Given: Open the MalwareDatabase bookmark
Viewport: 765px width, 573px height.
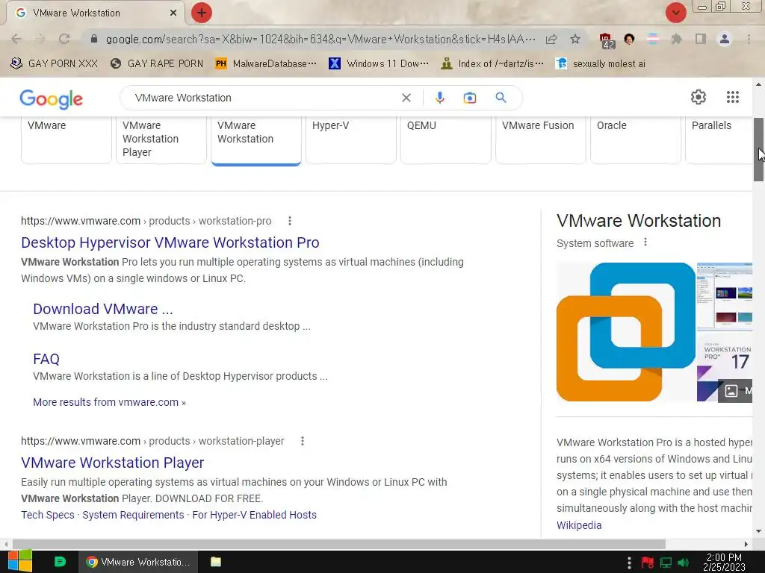Looking at the screenshot, I should (x=266, y=64).
